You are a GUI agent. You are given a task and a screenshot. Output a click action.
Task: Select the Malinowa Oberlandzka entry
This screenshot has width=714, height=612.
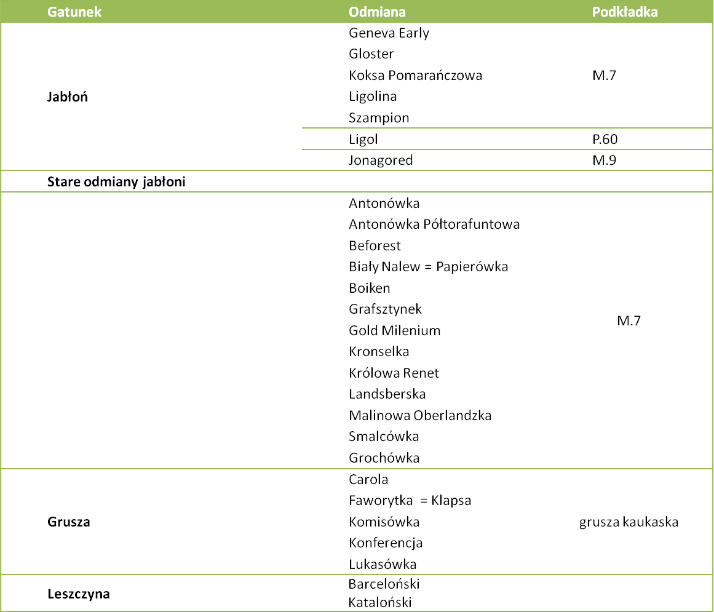point(420,415)
